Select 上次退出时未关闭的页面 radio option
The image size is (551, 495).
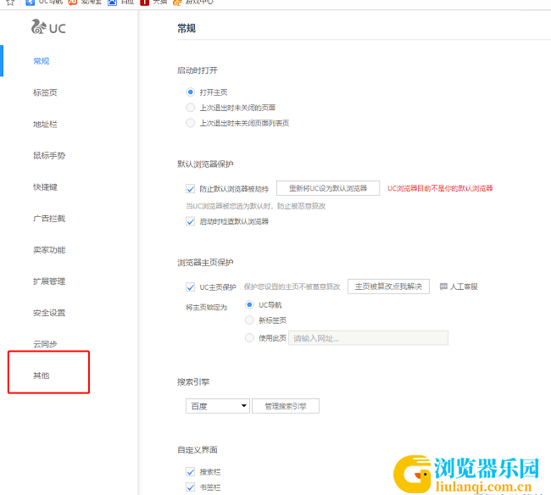point(191,108)
